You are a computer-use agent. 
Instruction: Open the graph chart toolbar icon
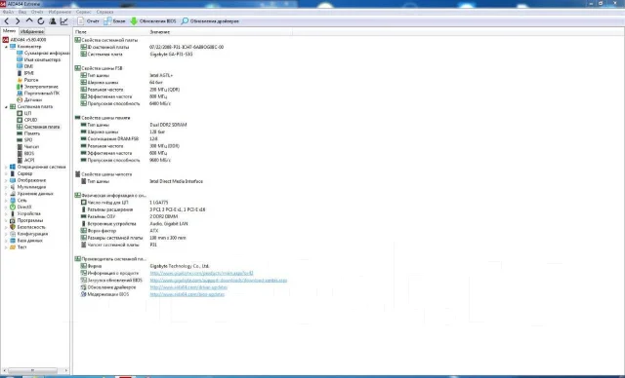(x=63, y=21)
